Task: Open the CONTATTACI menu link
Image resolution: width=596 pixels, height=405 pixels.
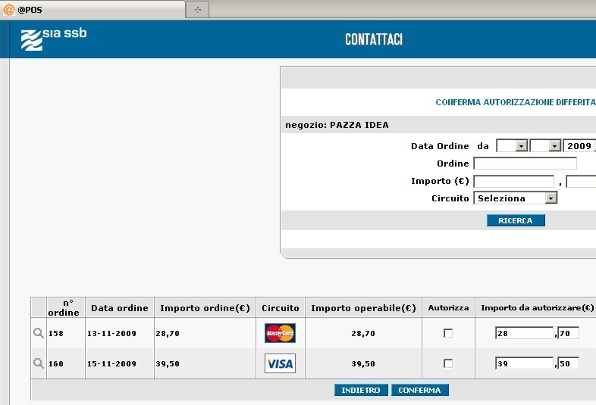Action: pyautogui.click(x=374, y=39)
